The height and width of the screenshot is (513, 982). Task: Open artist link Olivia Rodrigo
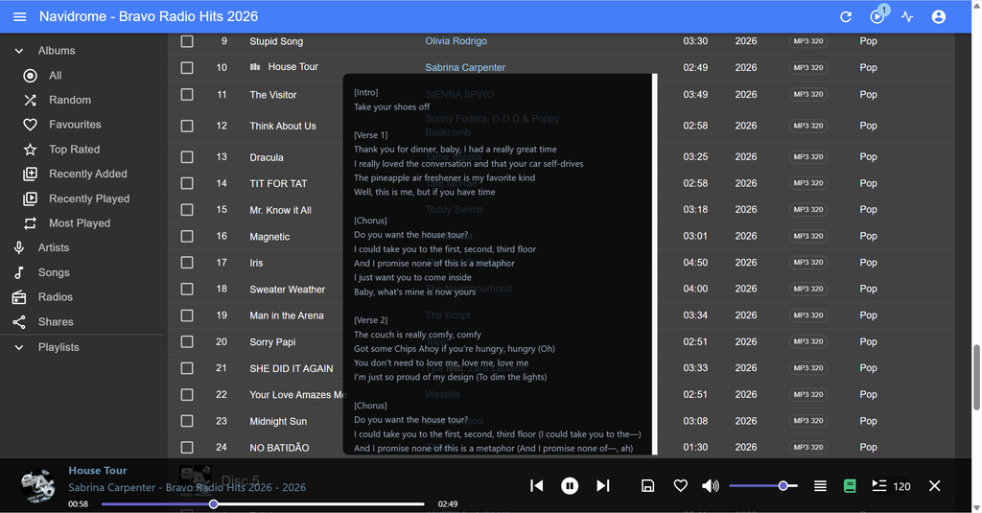[456, 41]
